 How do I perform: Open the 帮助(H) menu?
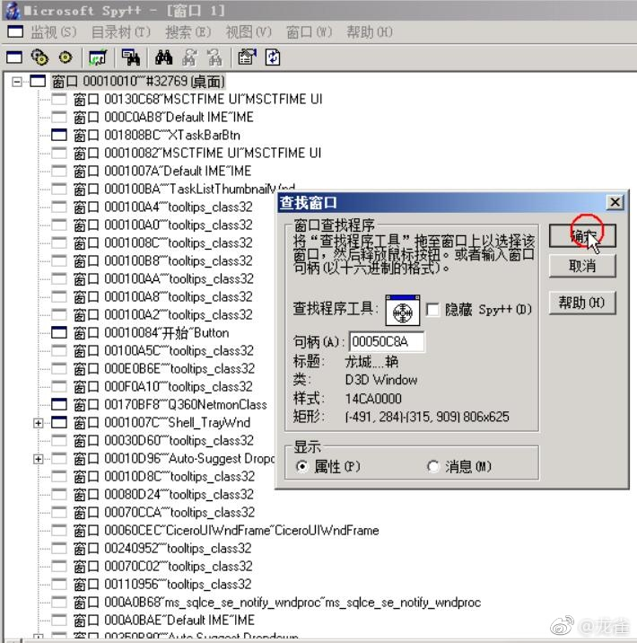370,32
